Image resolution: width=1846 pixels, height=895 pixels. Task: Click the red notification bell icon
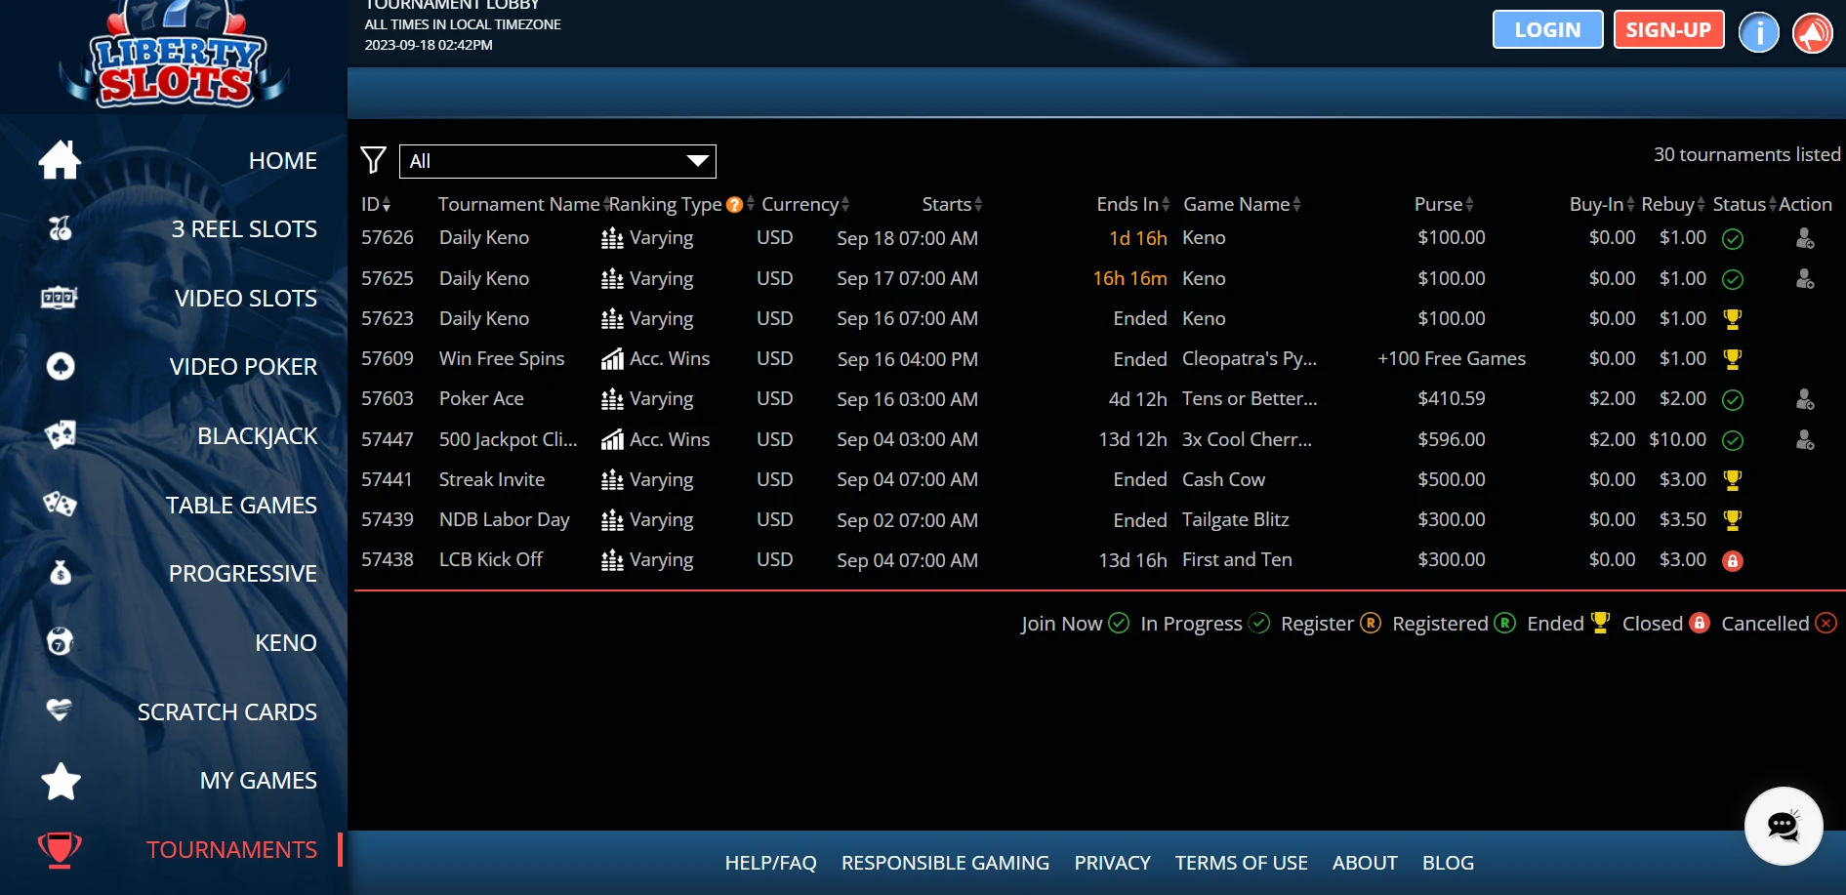(1813, 32)
